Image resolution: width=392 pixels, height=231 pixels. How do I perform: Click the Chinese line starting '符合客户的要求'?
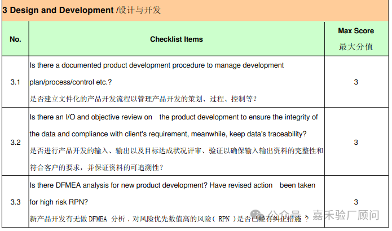click(96, 167)
